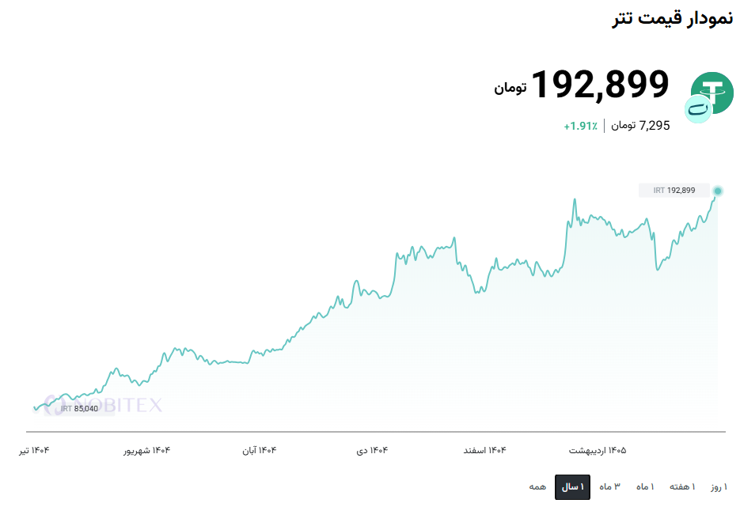Click the ۱۴۰۴ تیر axis label
Viewport: 740px width, 507px height.
tap(34, 450)
